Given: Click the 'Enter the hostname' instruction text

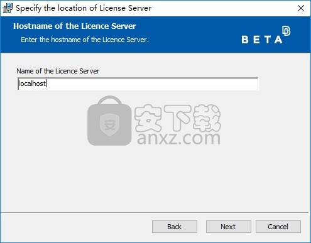Looking at the screenshot, I should tap(85, 40).
